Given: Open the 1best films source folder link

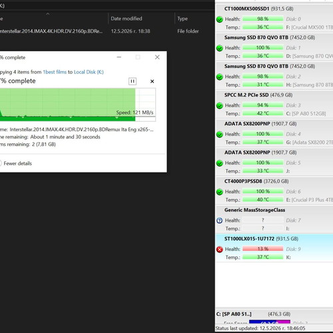Looking at the screenshot, I should pyautogui.click(x=55, y=72).
